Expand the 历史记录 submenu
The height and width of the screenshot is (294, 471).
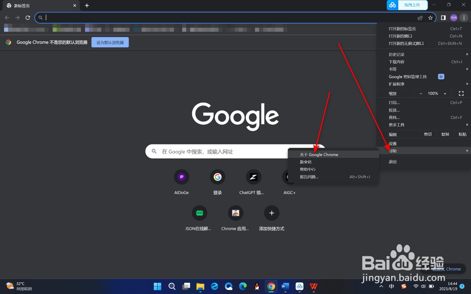(424, 54)
